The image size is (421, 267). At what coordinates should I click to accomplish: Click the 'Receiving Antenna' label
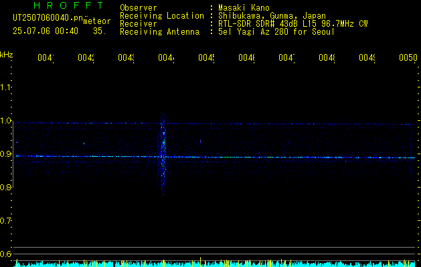[x=159, y=32]
